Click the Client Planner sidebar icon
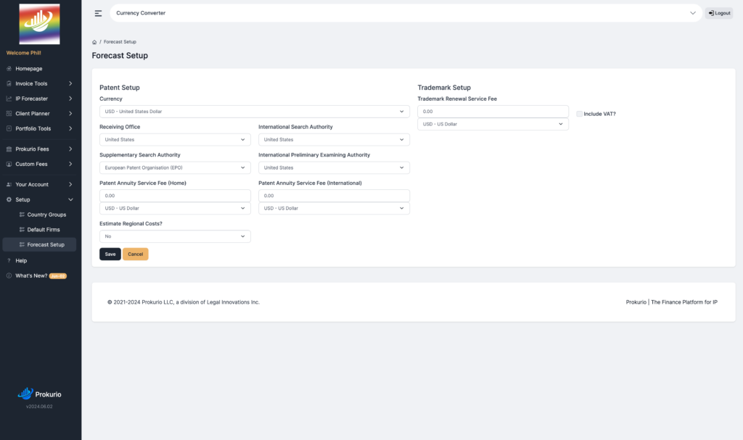743x440 pixels. (9, 114)
